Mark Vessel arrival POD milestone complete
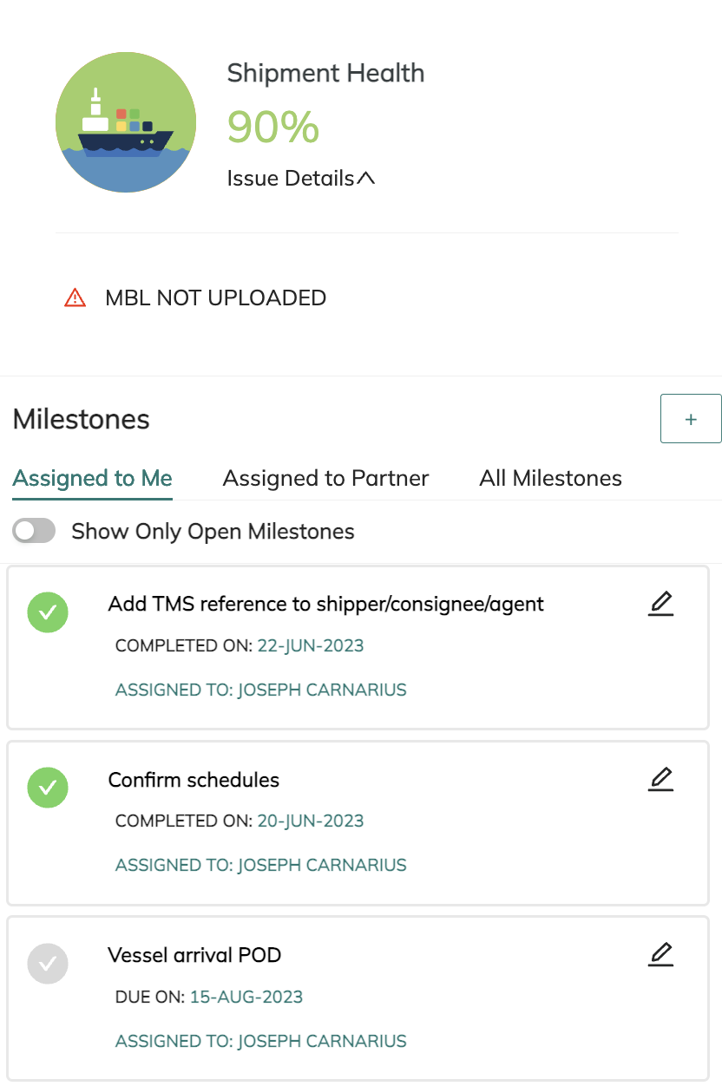The image size is (722, 1086). pyautogui.click(x=48, y=964)
